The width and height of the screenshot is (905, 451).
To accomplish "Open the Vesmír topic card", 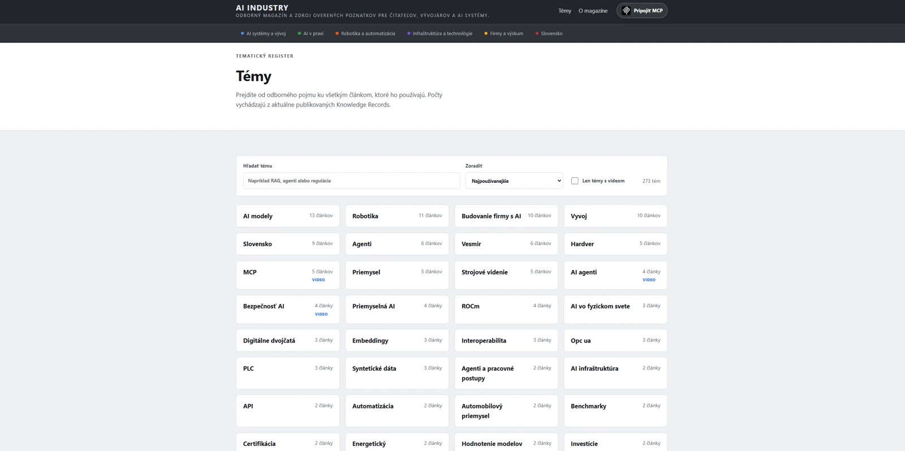I will tap(506, 244).
